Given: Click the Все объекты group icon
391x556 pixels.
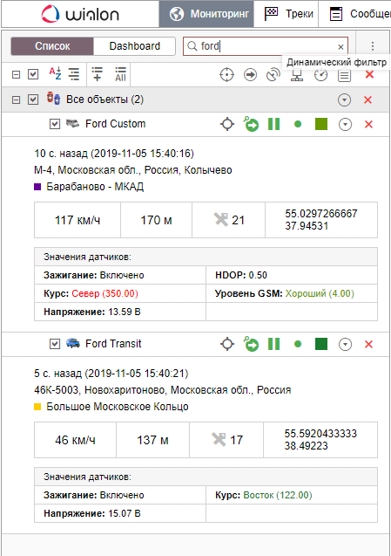Looking at the screenshot, I should (53, 99).
